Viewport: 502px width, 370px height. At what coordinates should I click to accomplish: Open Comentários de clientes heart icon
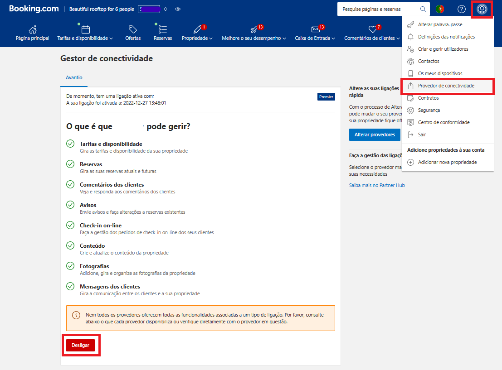point(372,29)
